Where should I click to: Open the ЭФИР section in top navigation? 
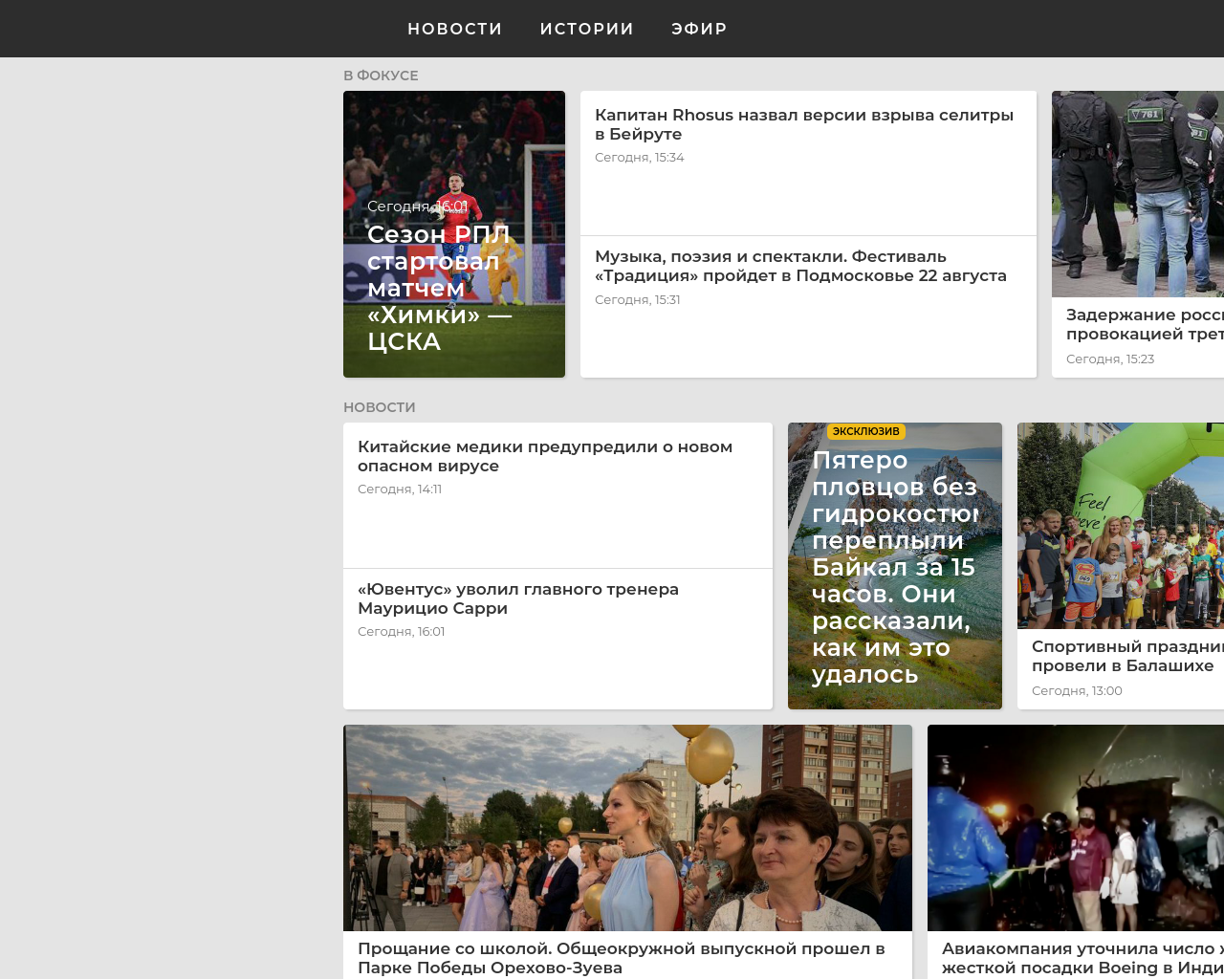coord(699,29)
